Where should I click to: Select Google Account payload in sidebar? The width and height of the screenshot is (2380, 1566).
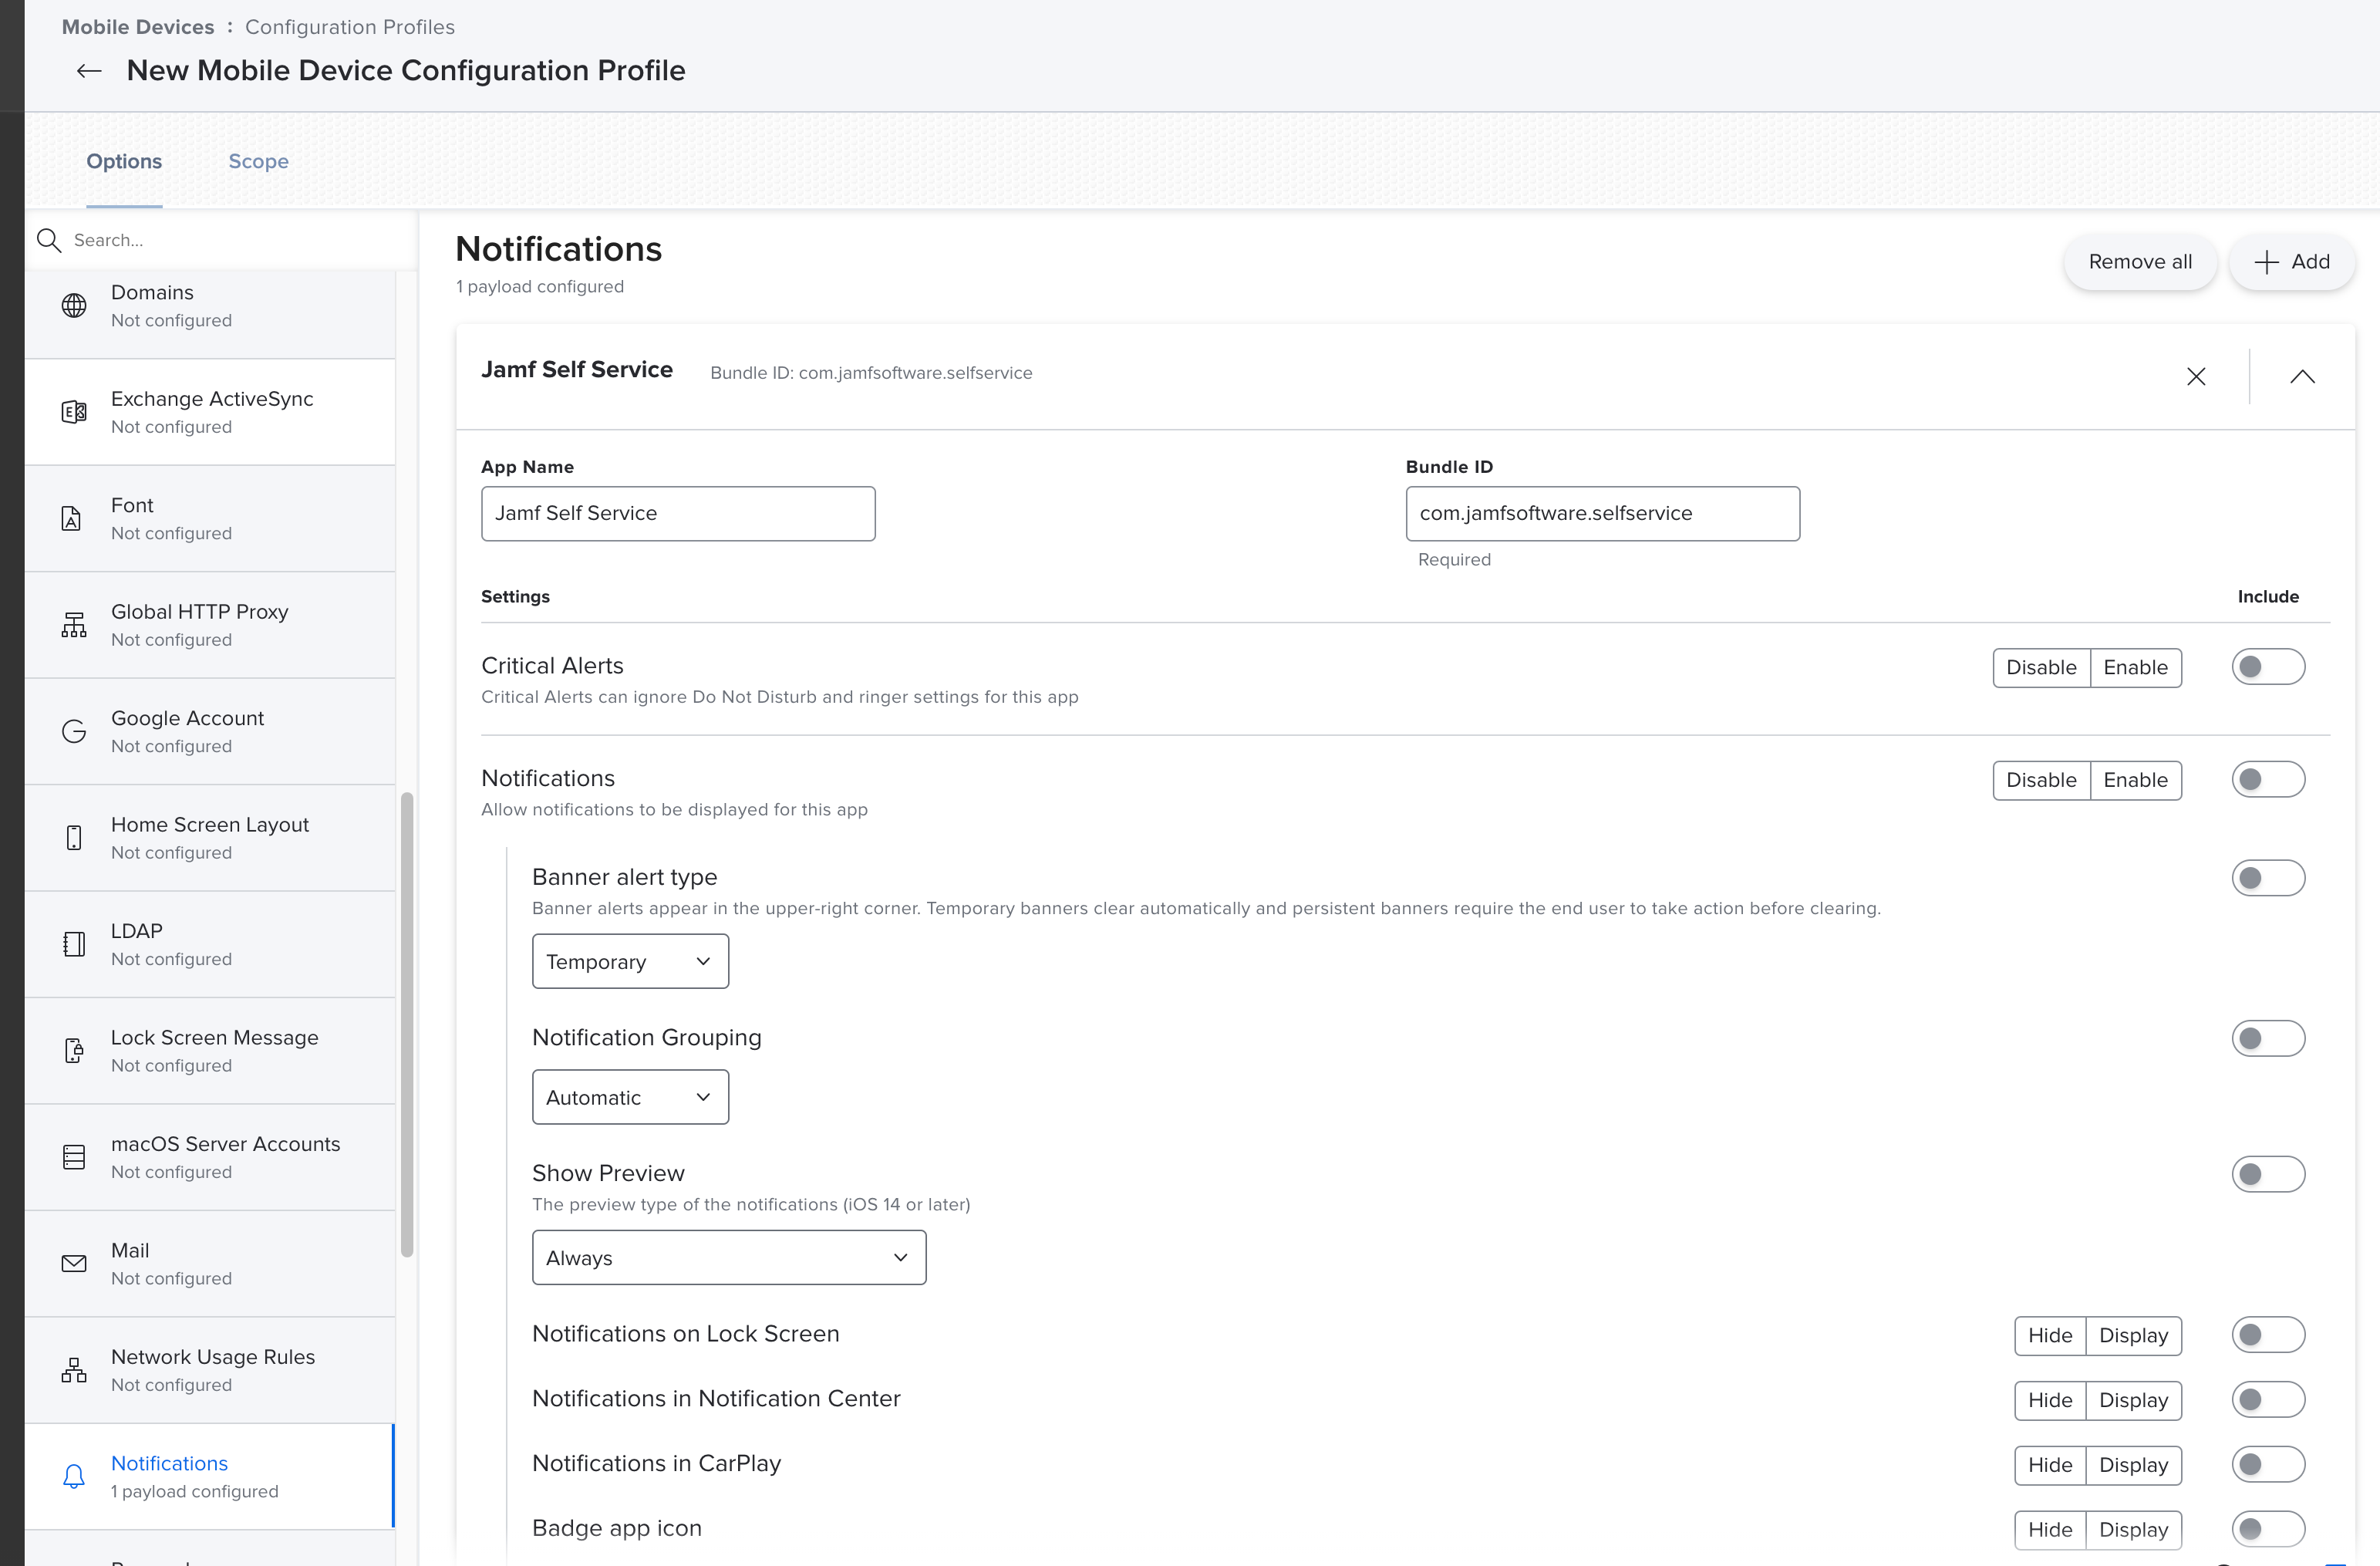click(210, 732)
